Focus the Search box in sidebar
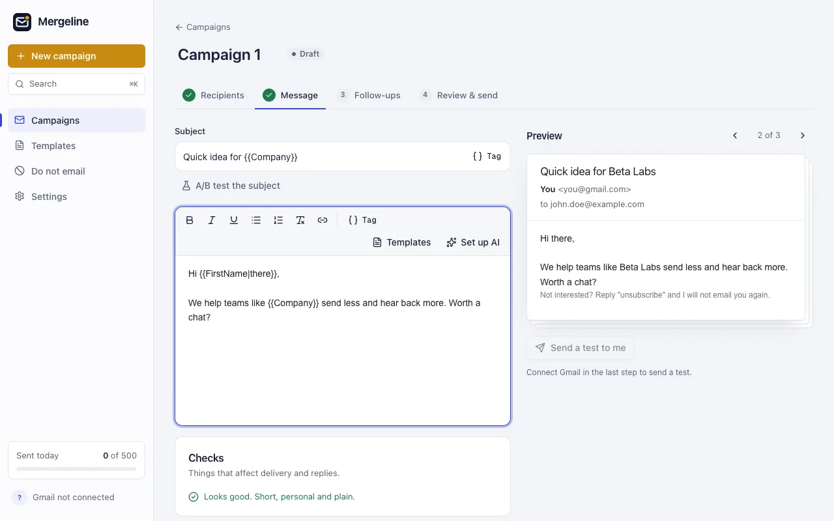Image resolution: width=834 pixels, height=521 pixels. 76,84
